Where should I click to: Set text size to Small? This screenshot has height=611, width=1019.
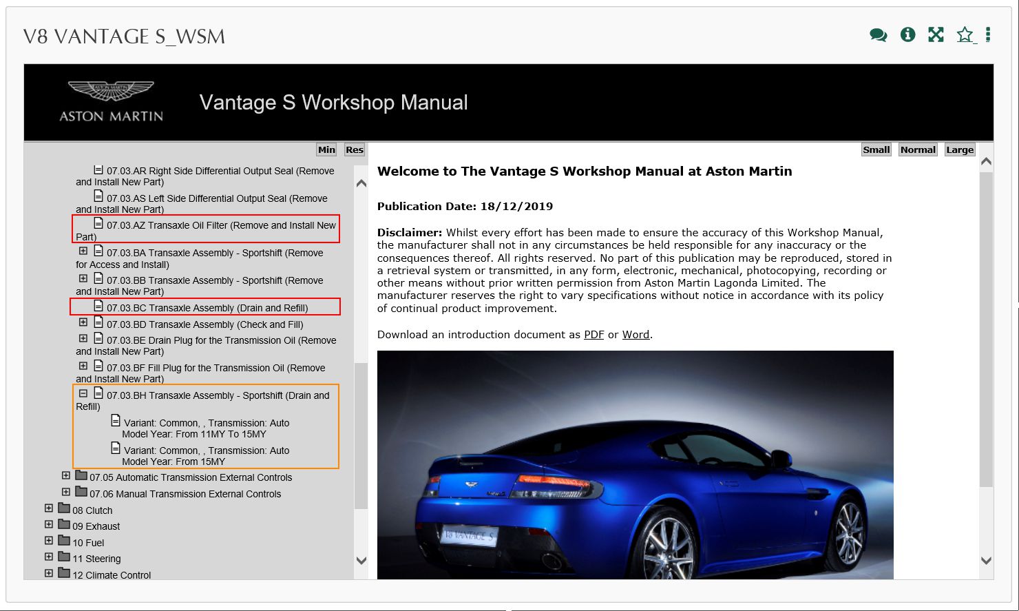pyautogui.click(x=876, y=149)
